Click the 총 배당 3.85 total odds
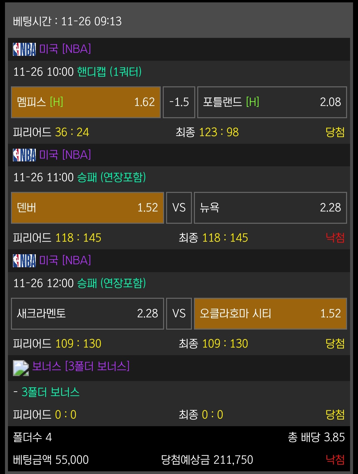 [316, 437]
